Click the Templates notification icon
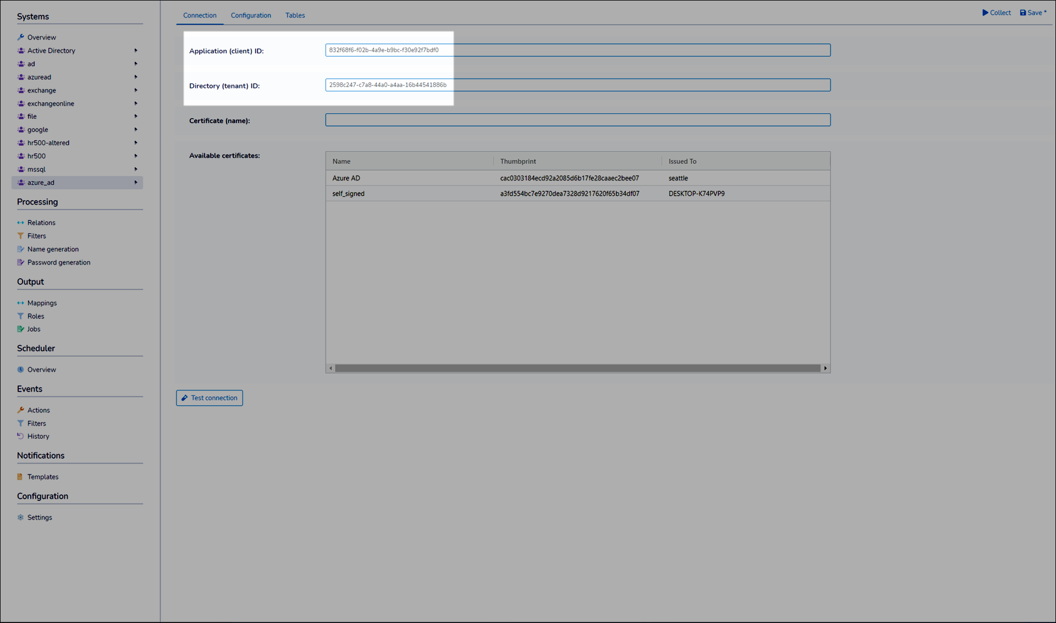The height and width of the screenshot is (623, 1056). [x=20, y=477]
